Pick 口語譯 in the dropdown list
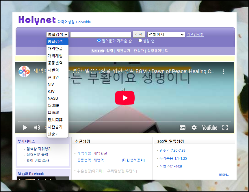Image resolution: width=249 pixels, height=192 pixels. 57,113
